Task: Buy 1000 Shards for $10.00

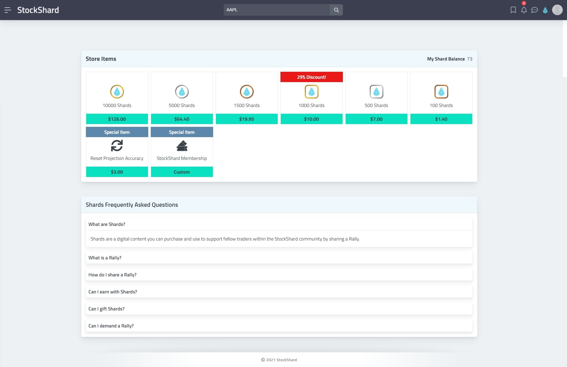Action: coord(312,119)
